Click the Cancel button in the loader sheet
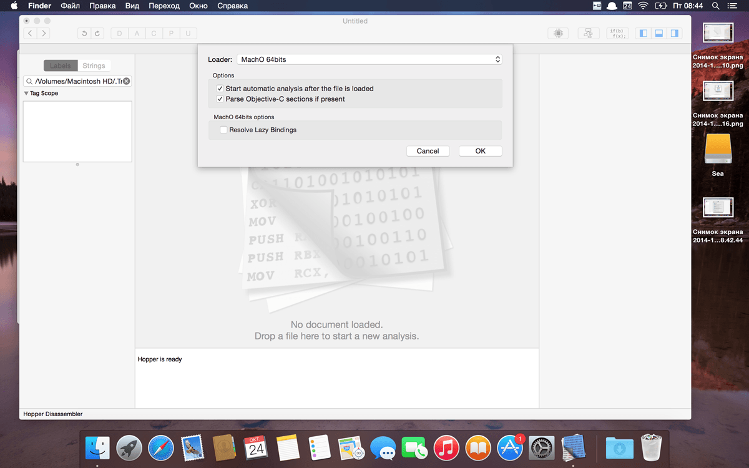This screenshot has width=749, height=468. click(428, 151)
